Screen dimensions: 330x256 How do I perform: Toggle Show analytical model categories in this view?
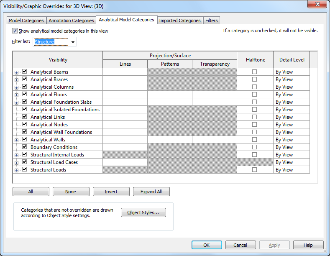click(15, 31)
